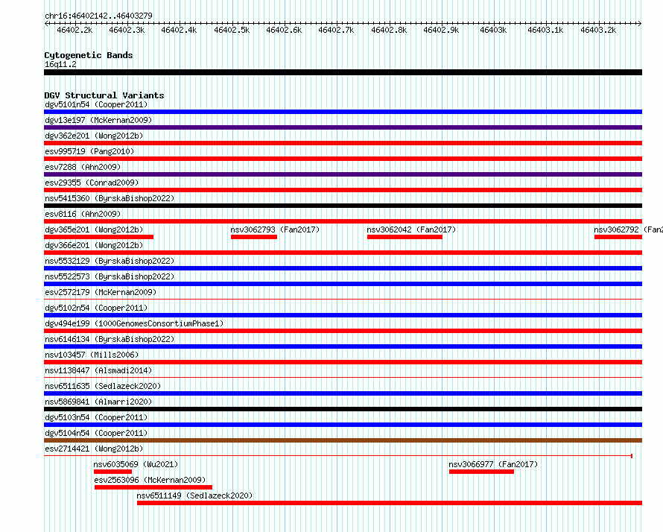Select dgv366e201 (Wong2012b) label
This screenshot has width=663, height=532.
[x=94, y=245]
